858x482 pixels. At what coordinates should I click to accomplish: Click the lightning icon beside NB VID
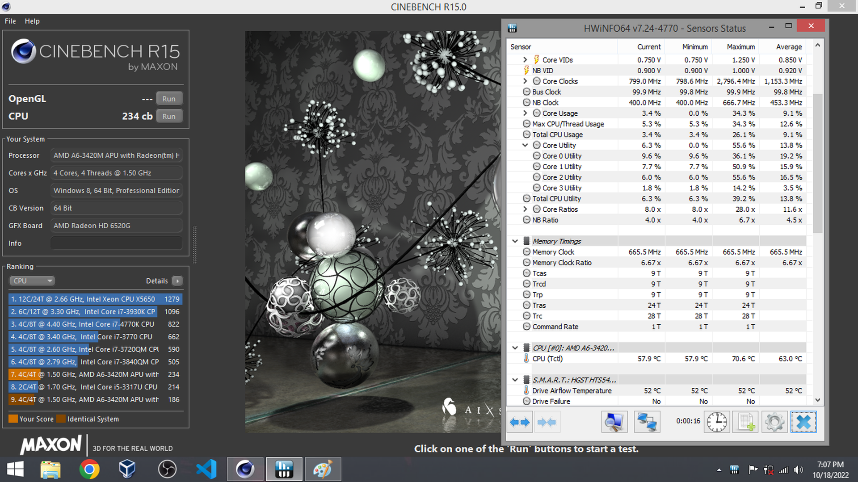click(x=526, y=71)
